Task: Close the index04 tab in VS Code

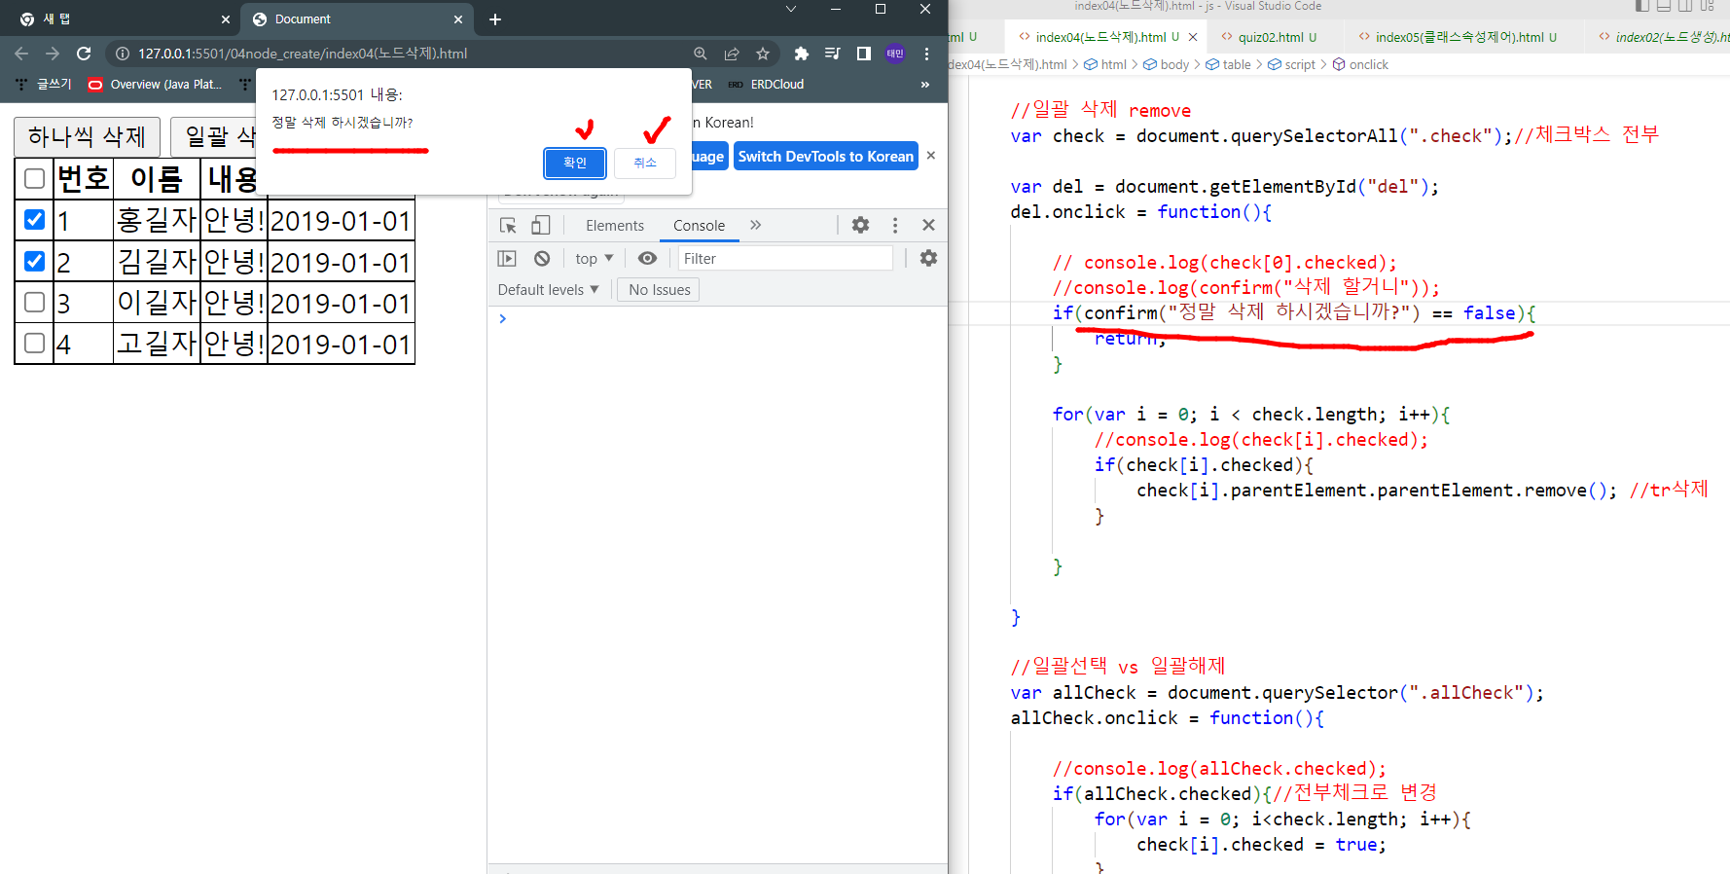Action: click(x=1193, y=37)
